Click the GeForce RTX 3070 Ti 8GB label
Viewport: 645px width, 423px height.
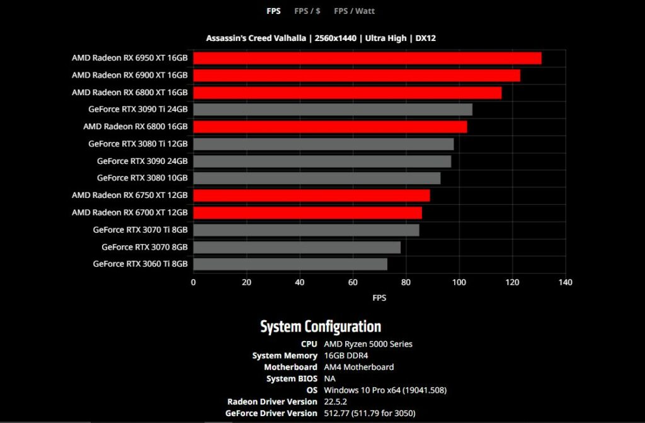click(x=140, y=230)
